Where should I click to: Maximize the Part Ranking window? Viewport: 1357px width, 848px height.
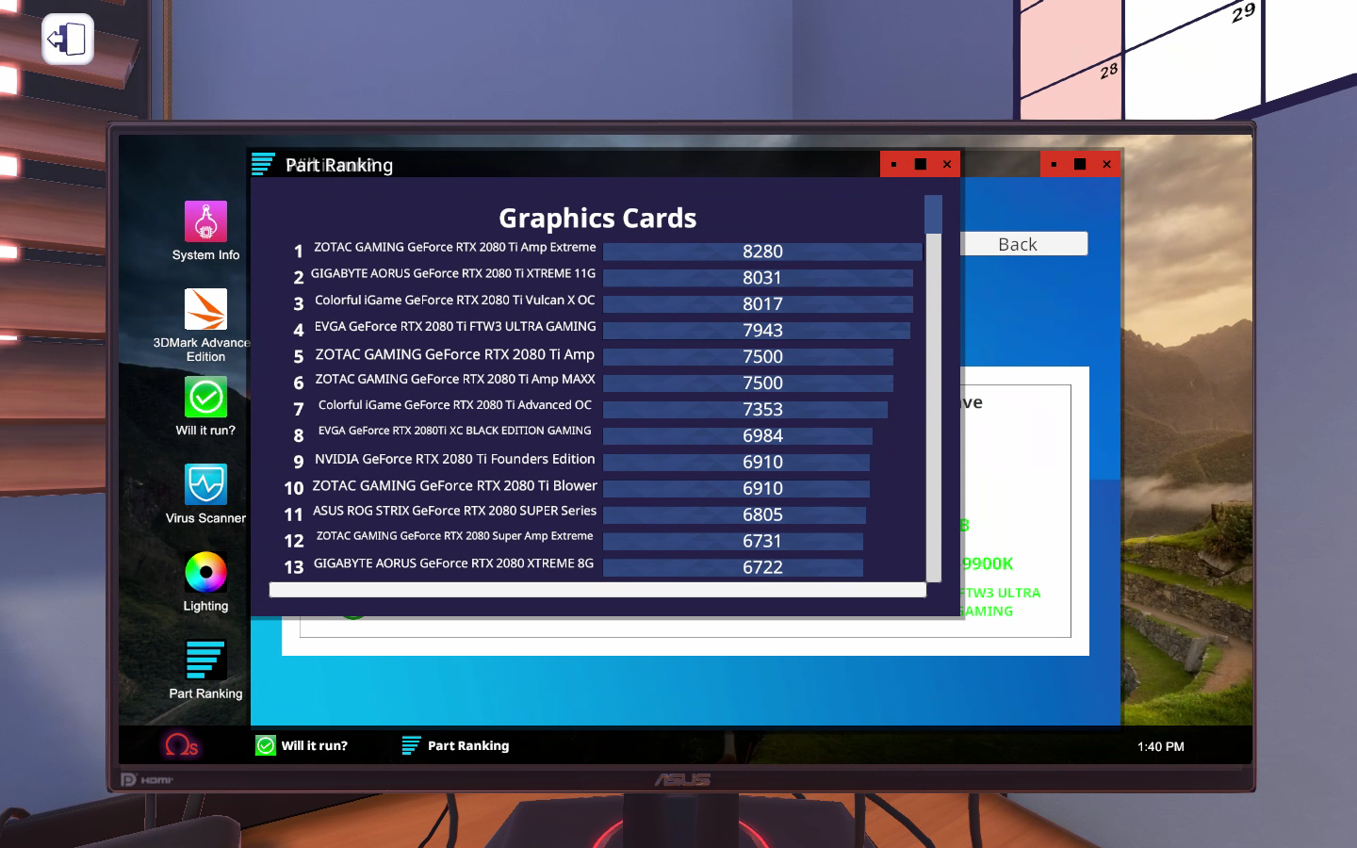tap(921, 164)
